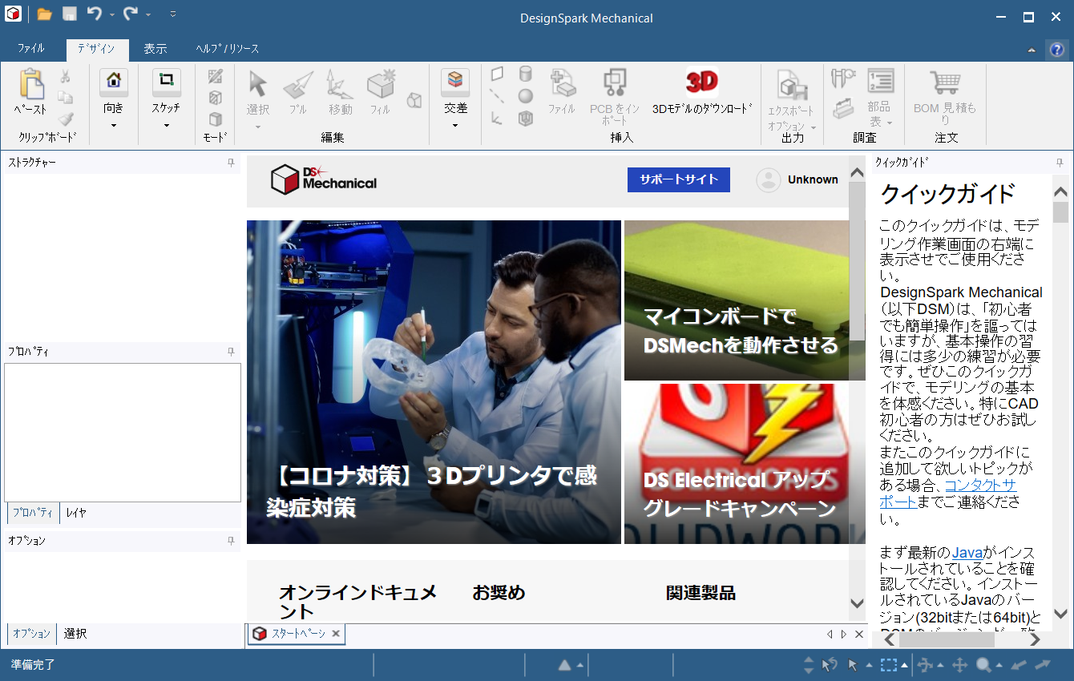The height and width of the screenshot is (681, 1074).
Task: Click the Redo arrow icon
Action: coord(131,14)
